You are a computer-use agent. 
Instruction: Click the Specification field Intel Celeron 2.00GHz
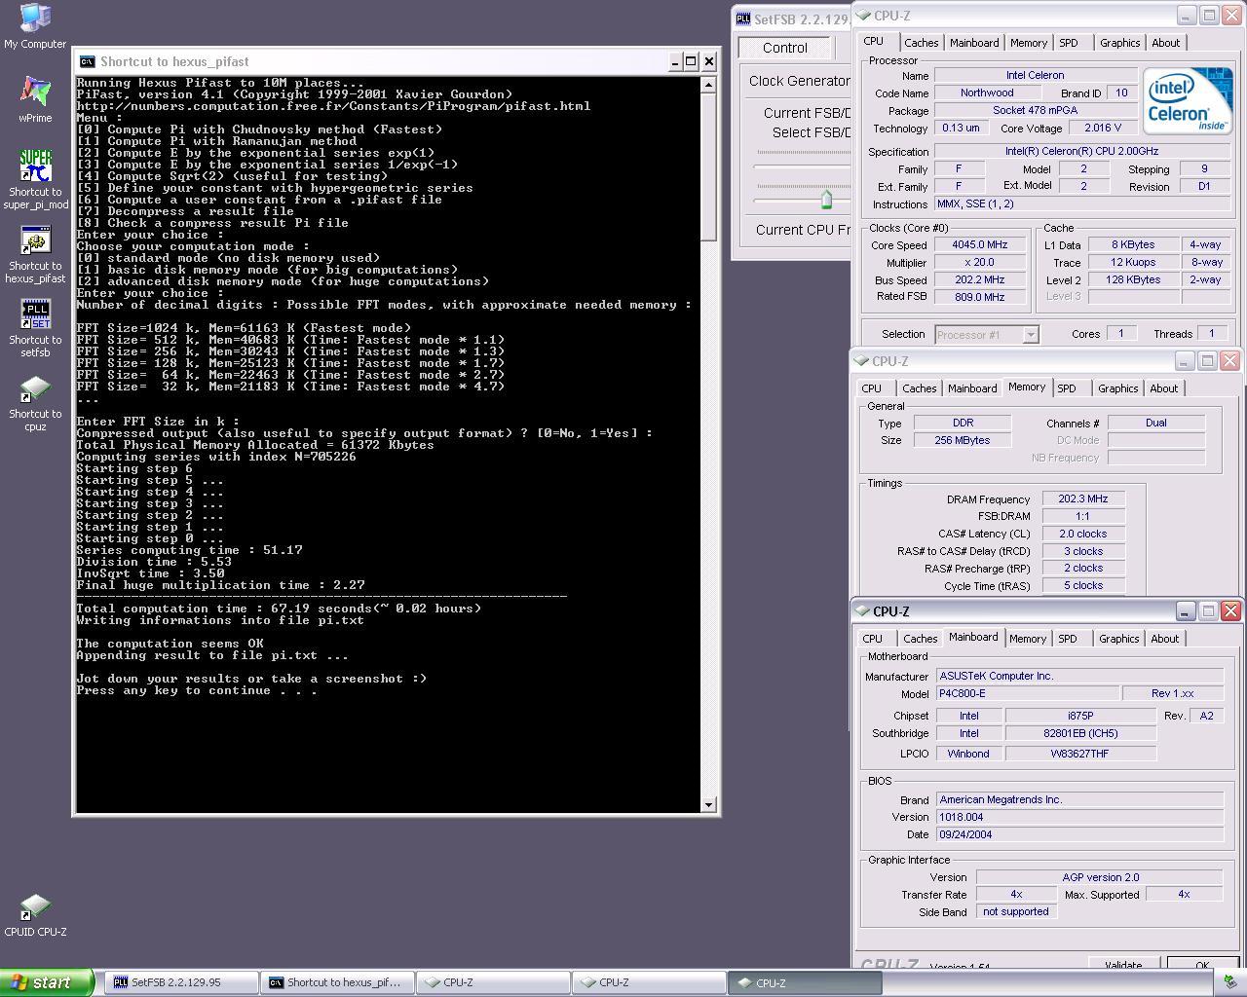1082,152
